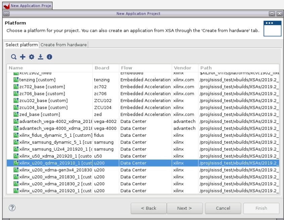Open help via question mark icon
Viewport: 284px width, 220px height.
12,208
